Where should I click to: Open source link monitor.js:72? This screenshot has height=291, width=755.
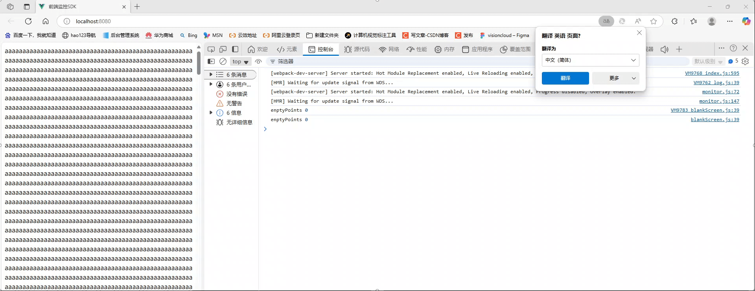click(x=720, y=92)
